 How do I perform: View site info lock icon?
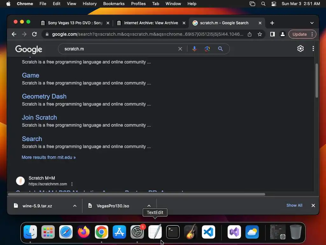click(47, 34)
